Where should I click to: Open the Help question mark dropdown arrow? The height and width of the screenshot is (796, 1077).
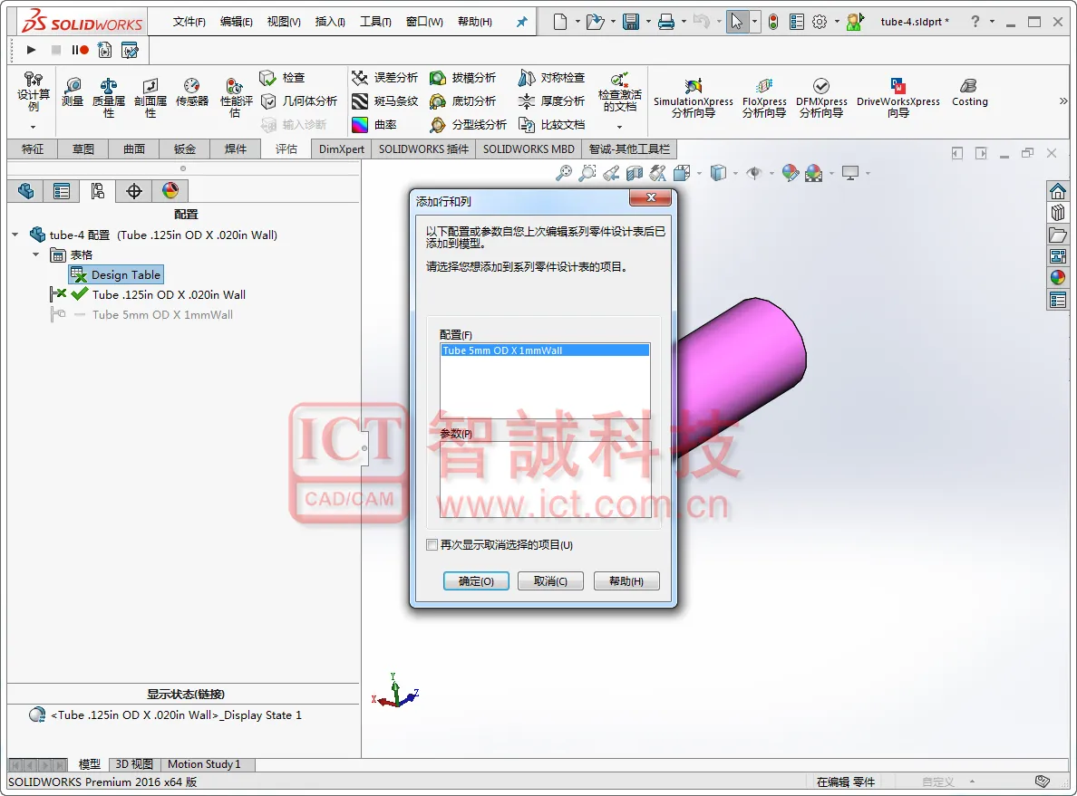tap(992, 22)
